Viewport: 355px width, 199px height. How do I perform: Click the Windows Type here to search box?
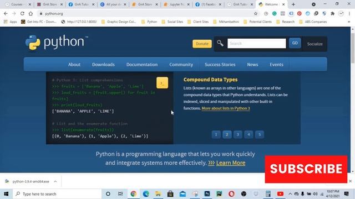(57, 194)
